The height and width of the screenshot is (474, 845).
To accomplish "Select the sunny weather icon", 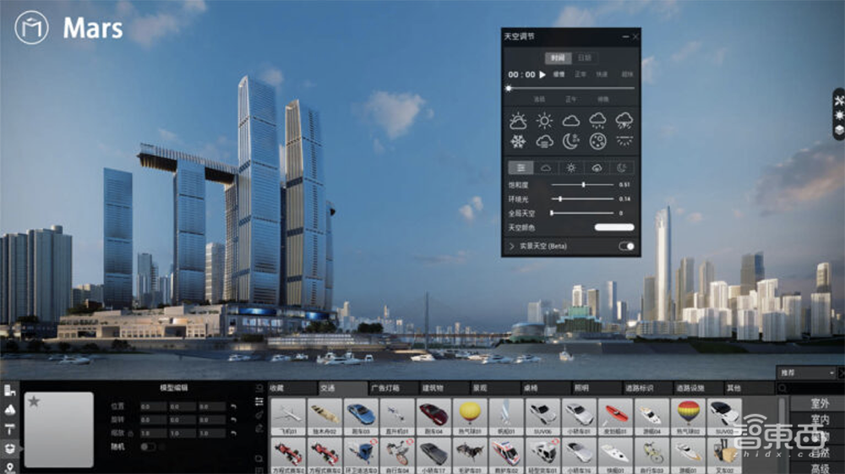I will [544, 121].
